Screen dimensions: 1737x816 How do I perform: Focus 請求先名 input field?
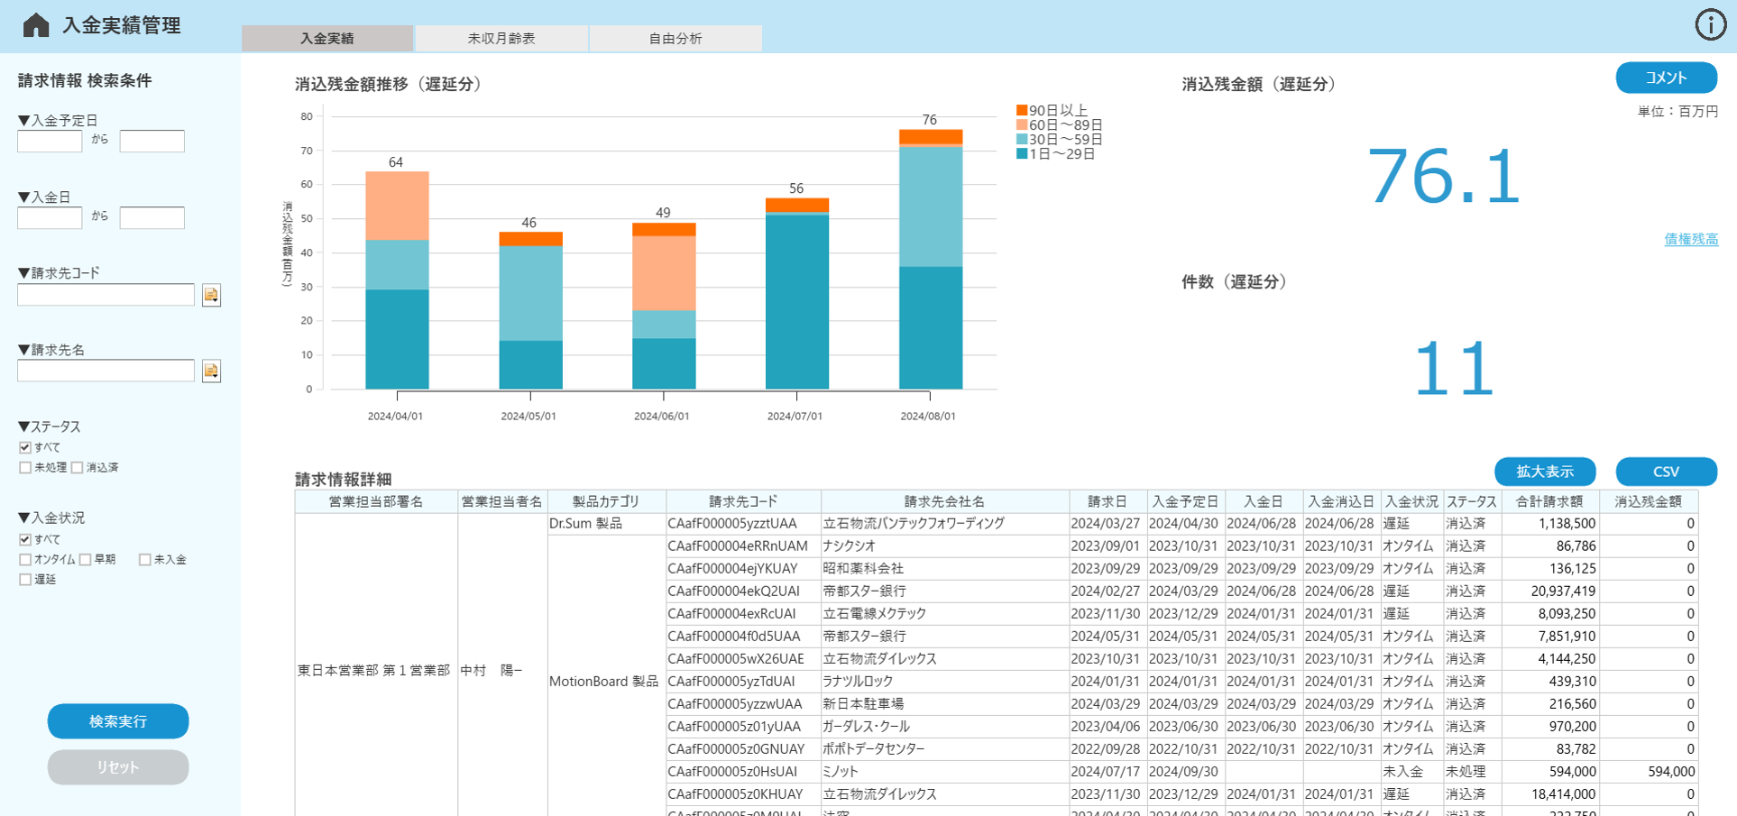point(106,371)
